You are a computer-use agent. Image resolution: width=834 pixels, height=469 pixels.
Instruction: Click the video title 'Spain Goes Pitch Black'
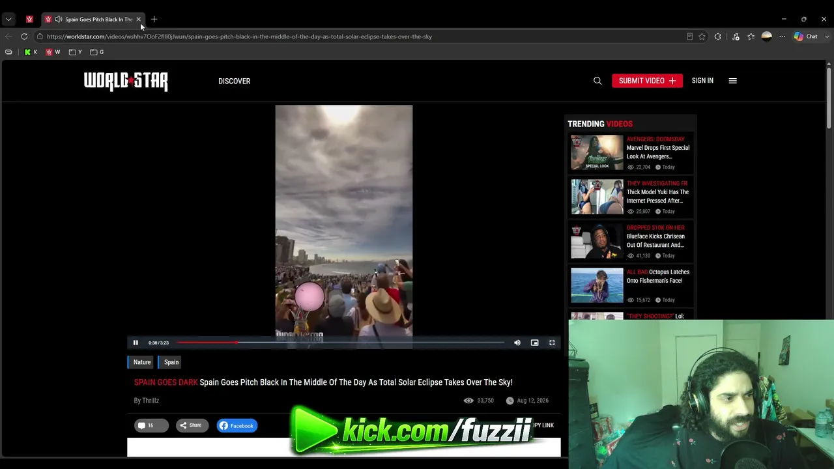click(x=356, y=382)
